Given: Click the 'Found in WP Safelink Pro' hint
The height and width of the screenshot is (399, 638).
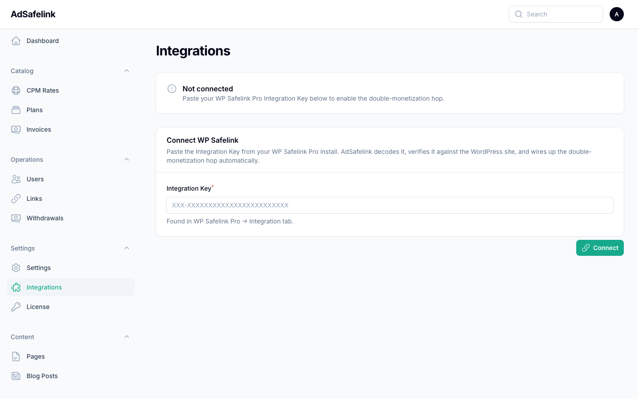Looking at the screenshot, I should (x=230, y=221).
